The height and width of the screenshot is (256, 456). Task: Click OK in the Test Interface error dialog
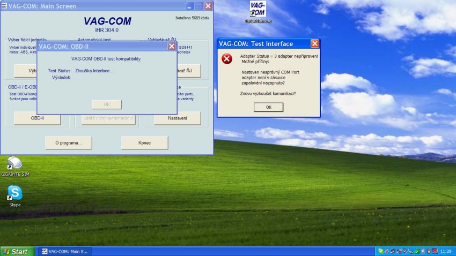268,107
